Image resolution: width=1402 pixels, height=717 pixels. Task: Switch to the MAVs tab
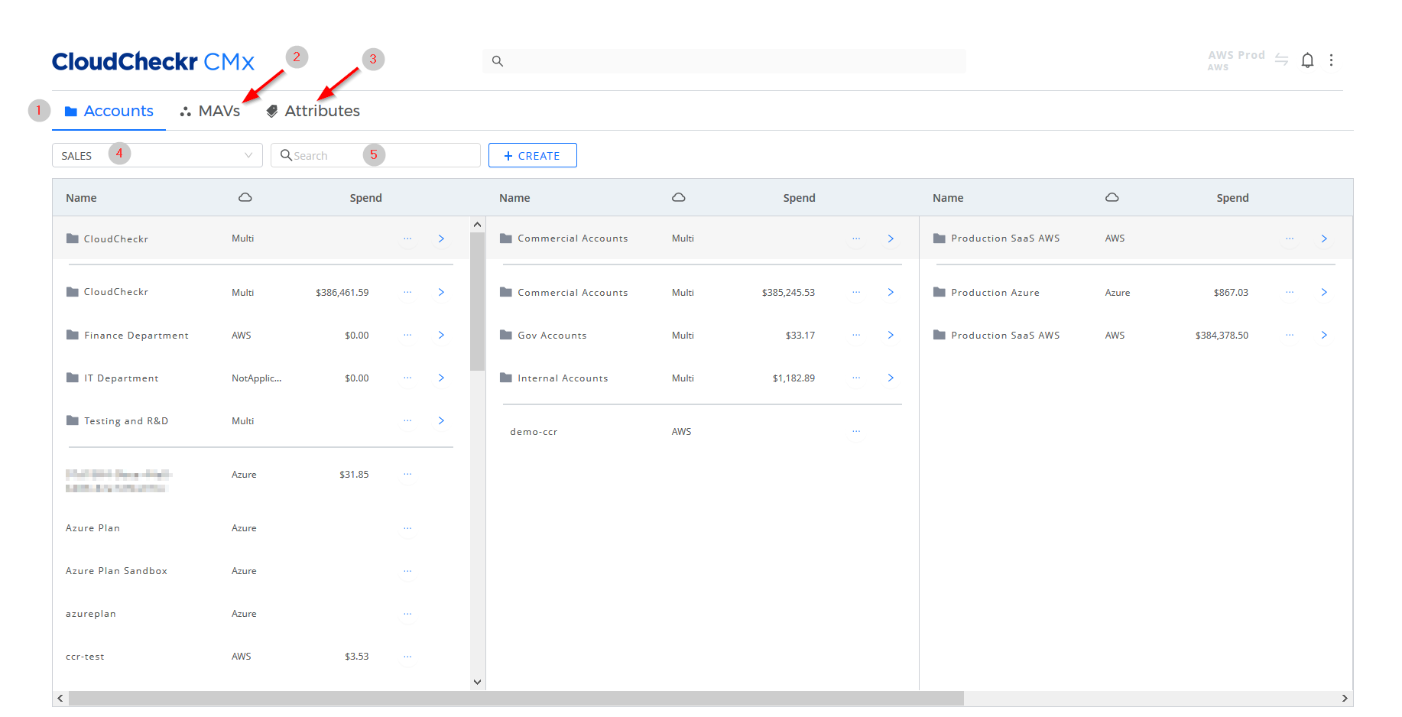[210, 111]
